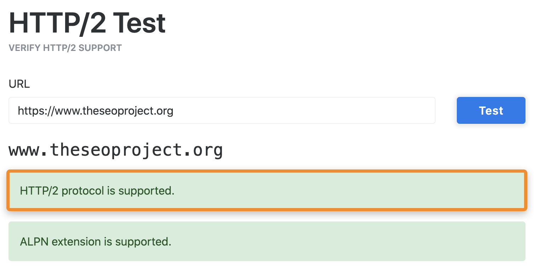Focus the URL entry field for editing
Image resolution: width=534 pixels, height=271 pixels.
(x=222, y=110)
